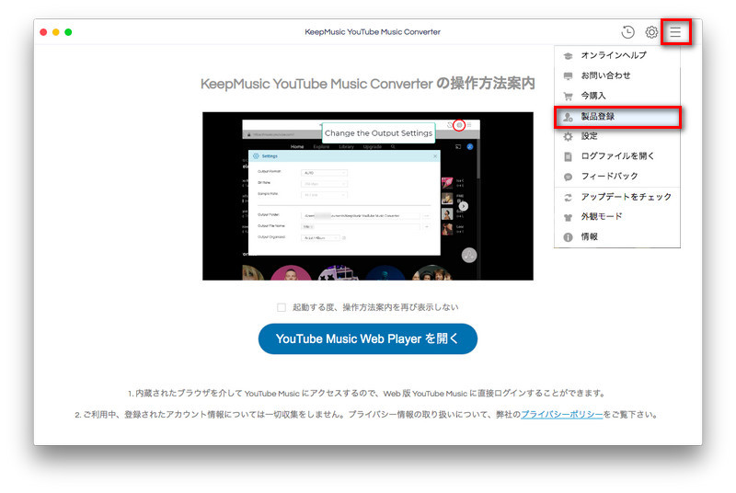Open the プライバシーポリシー link
The width and height of the screenshot is (736, 493).
(561, 415)
